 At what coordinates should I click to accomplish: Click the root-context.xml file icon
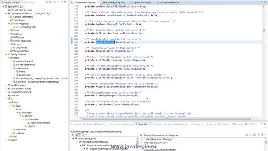click(x=14, y=61)
